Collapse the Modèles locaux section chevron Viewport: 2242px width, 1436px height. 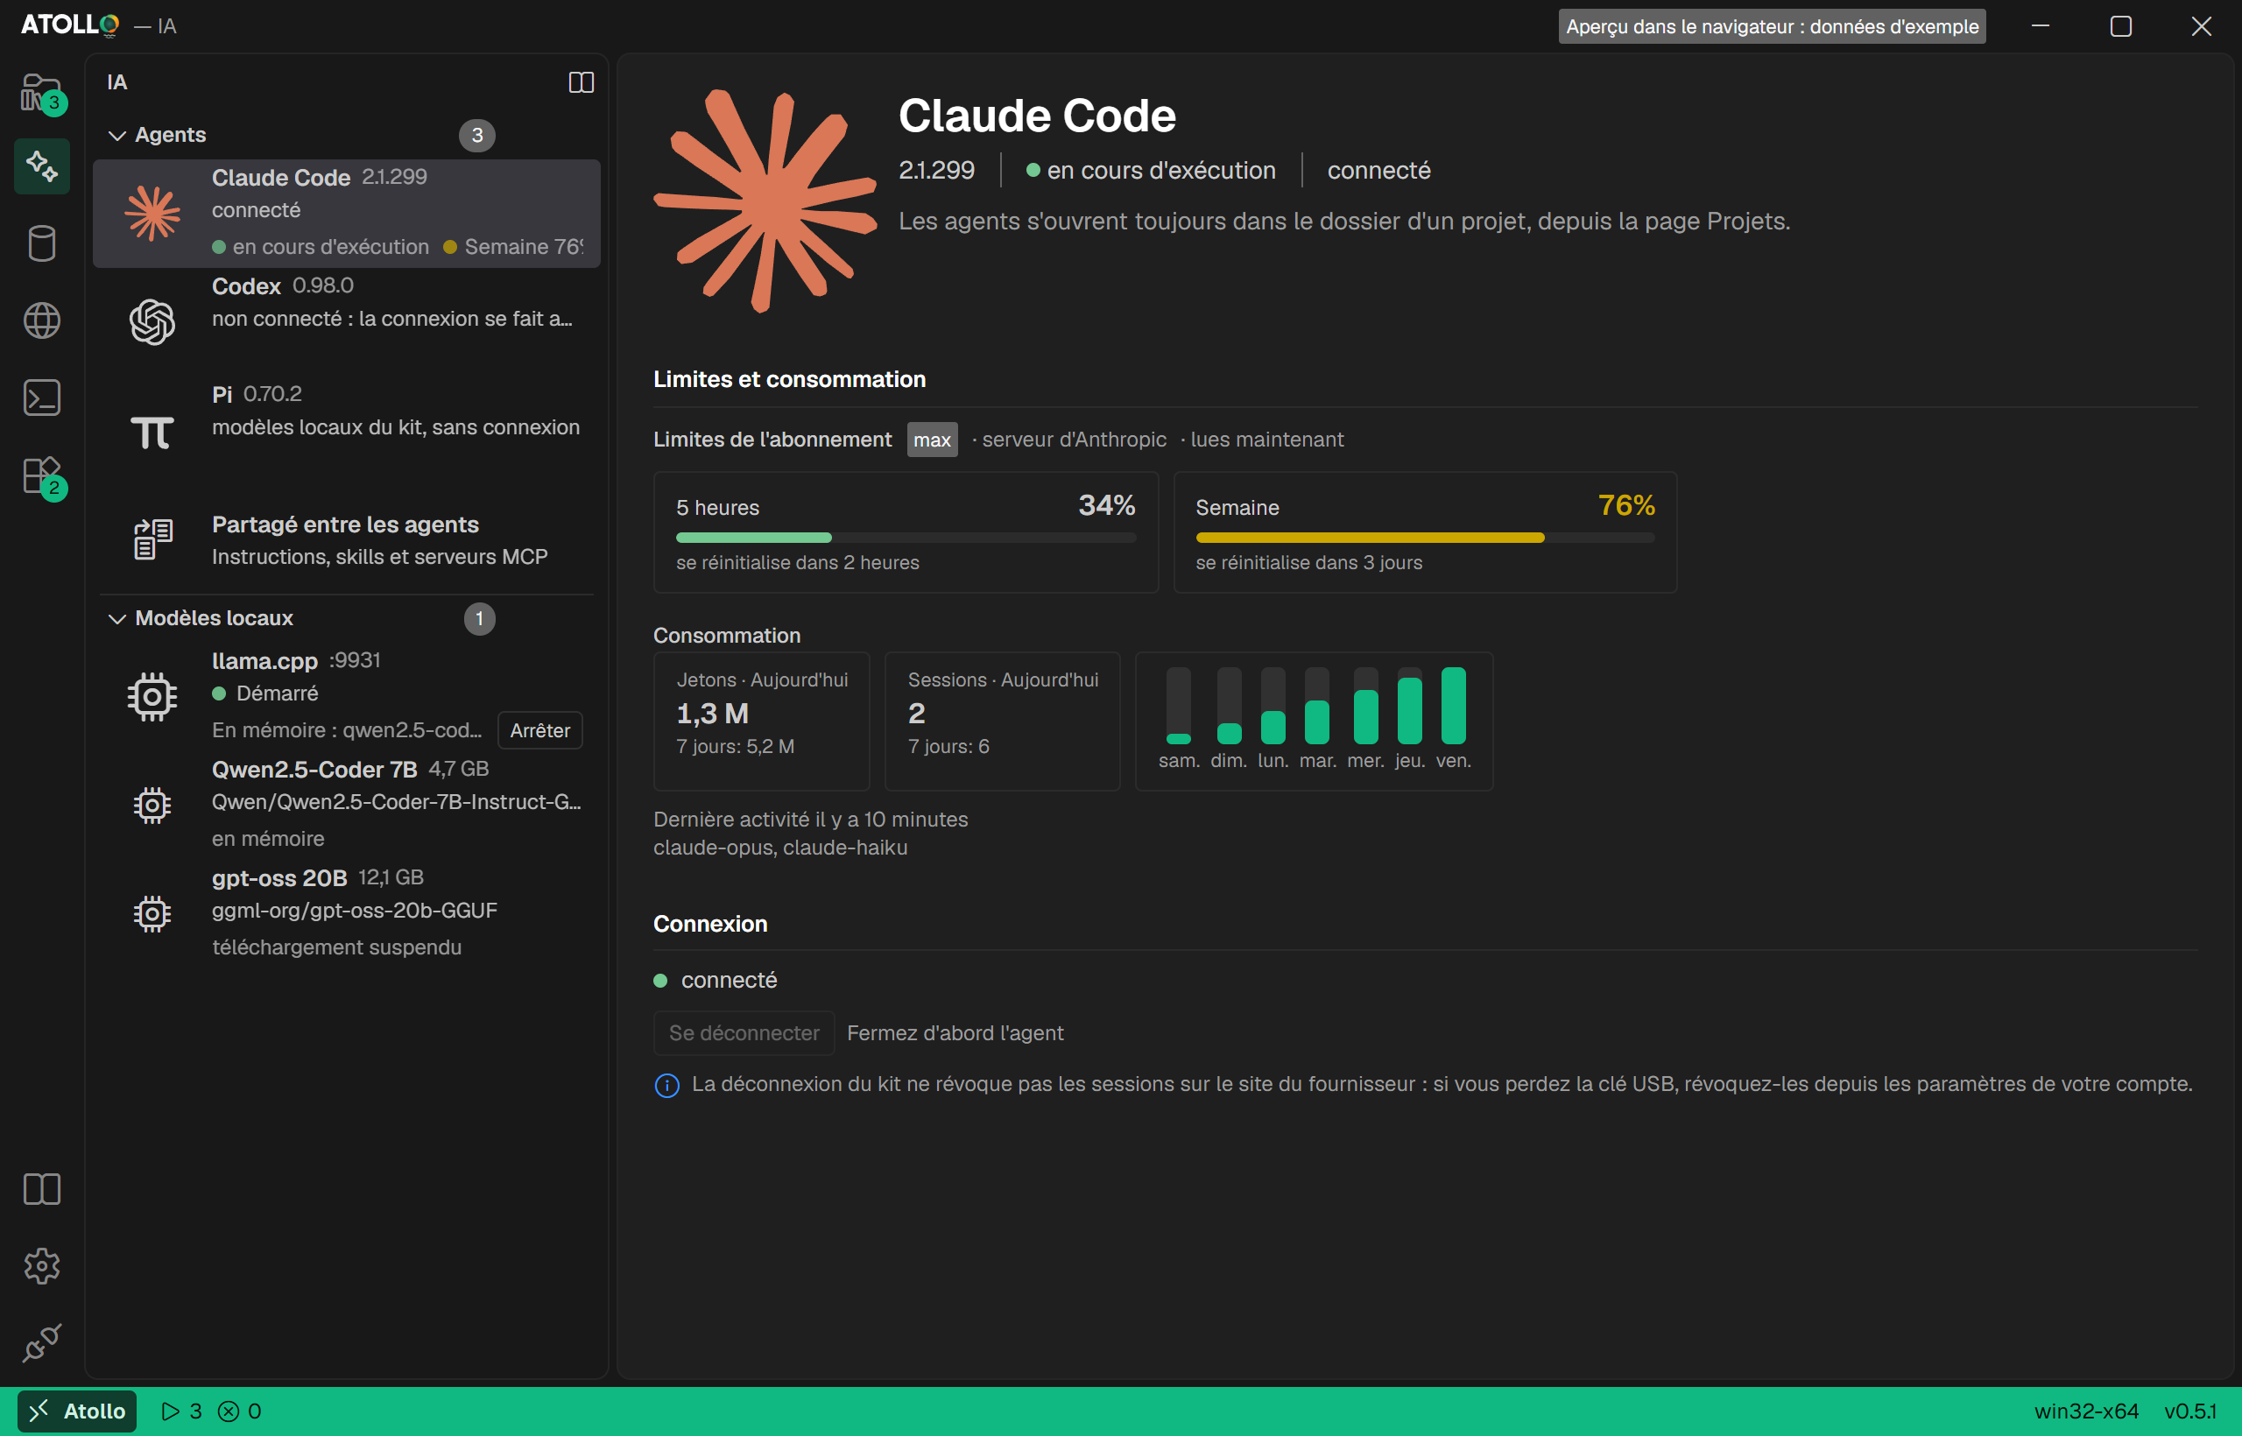pyautogui.click(x=117, y=619)
